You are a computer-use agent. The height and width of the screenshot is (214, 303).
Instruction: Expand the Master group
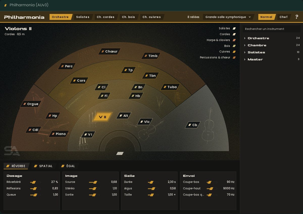pyautogui.click(x=271, y=59)
